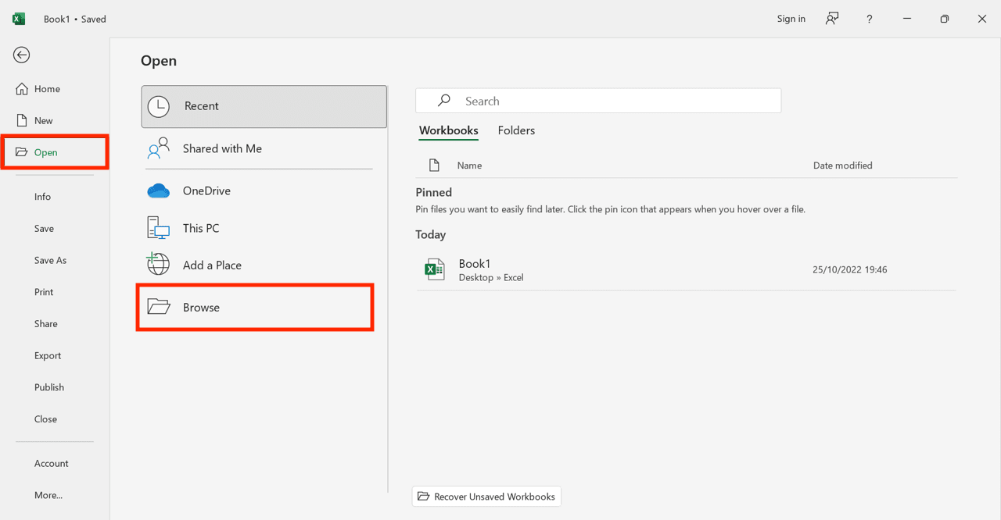Switch to the Folders tab
Viewport: 1001px width, 520px height.
pos(516,130)
